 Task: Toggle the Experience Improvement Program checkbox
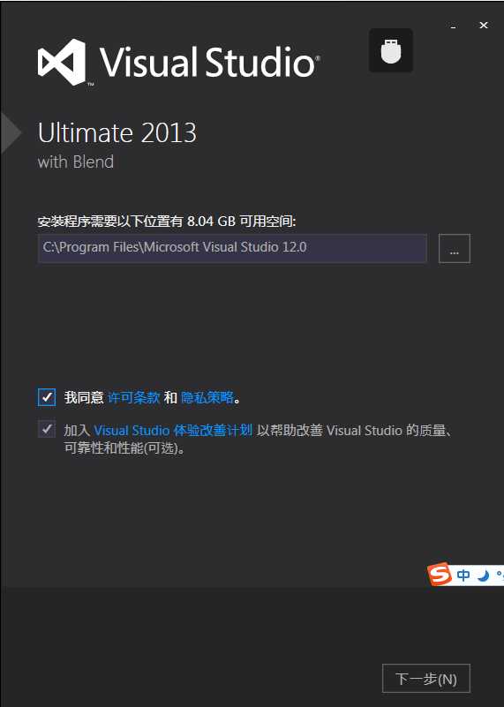(47, 429)
